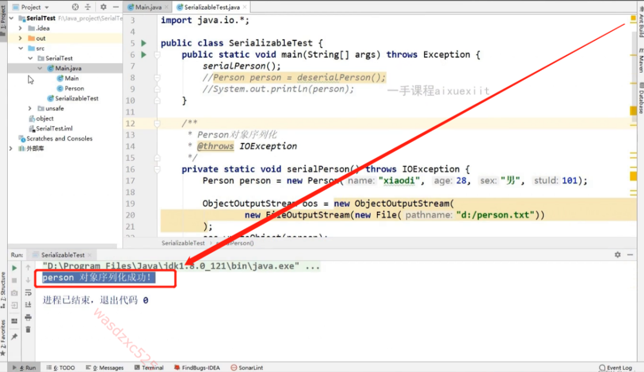Rerun SerializableTest with green play button
Screen dimensions: 644x372
pos(14,268)
